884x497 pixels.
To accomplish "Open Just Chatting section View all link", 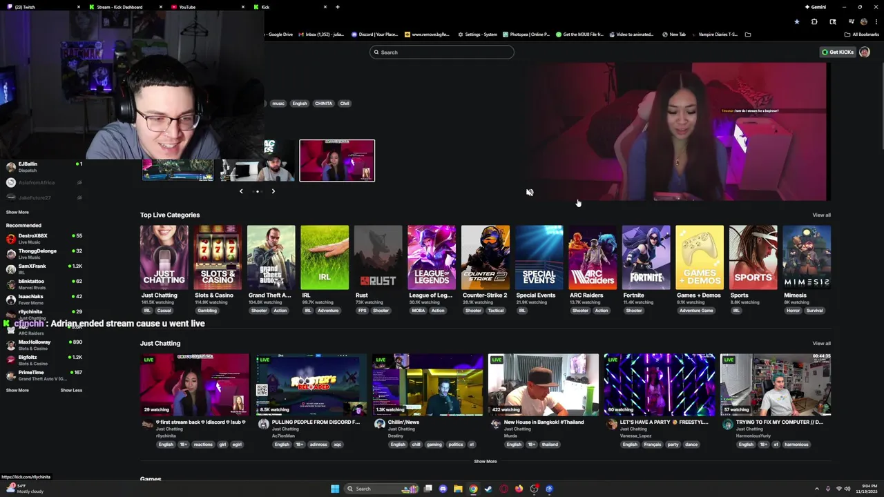I will 821,344.
